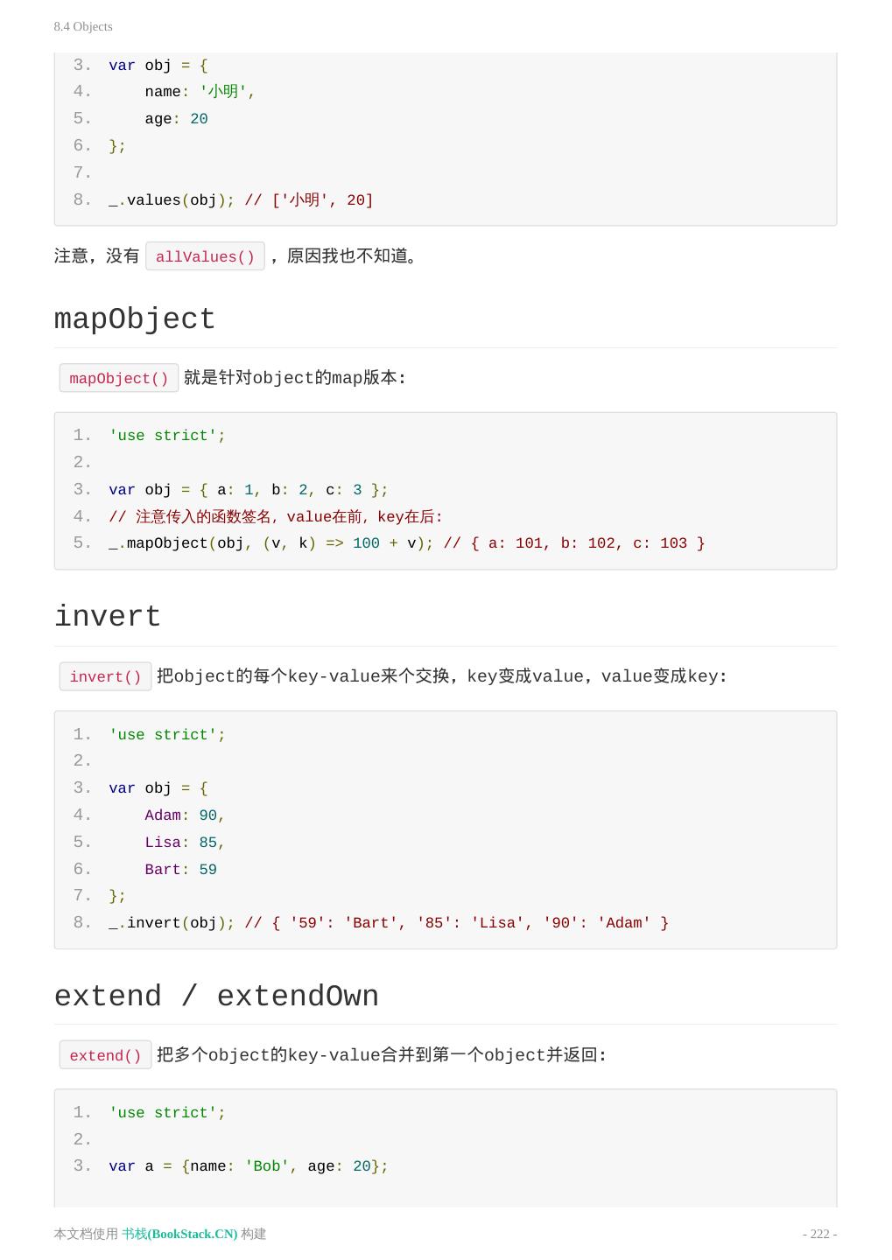The width and height of the screenshot is (892, 1260).
Task: Open the 书栈(BookStack.CN) footer link
Action: coord(179,1234)
